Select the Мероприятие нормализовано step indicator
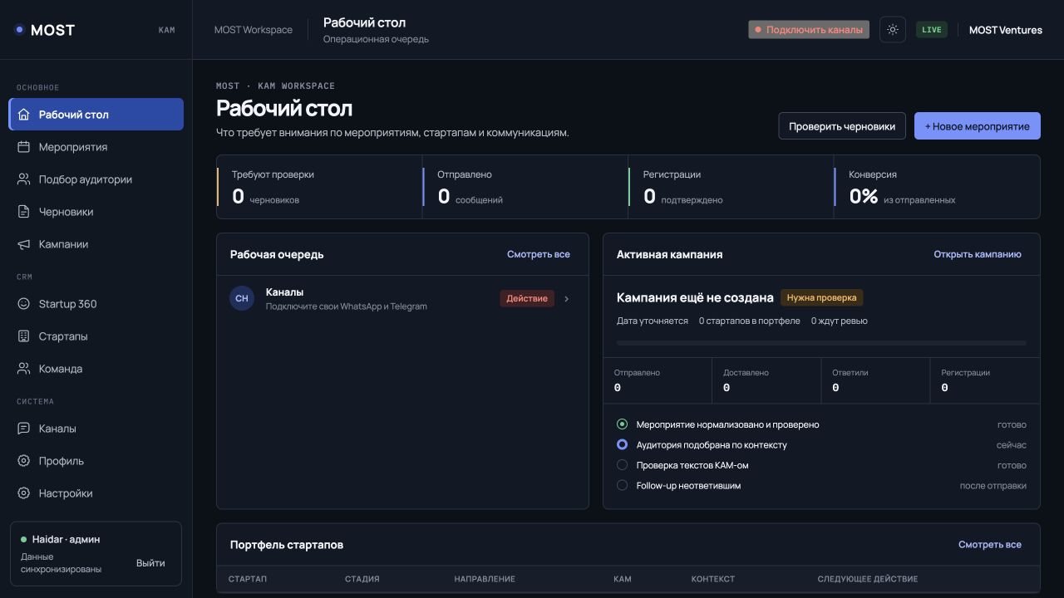1064x598 pixels. coord(622,424)
